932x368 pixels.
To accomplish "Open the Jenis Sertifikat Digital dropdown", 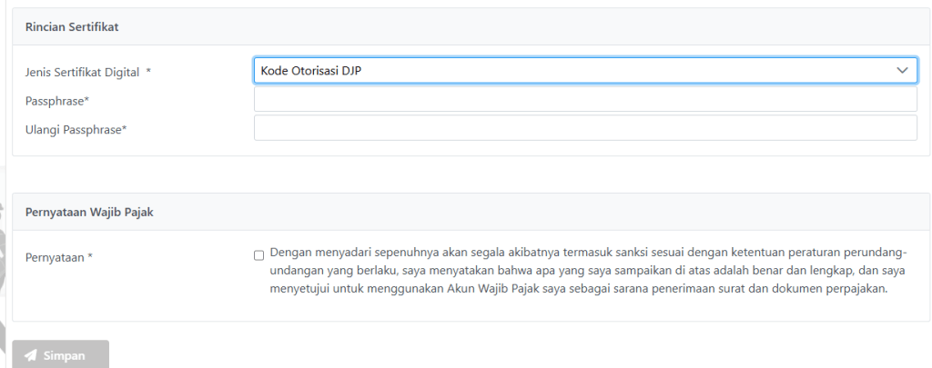I will click(584, 71).
